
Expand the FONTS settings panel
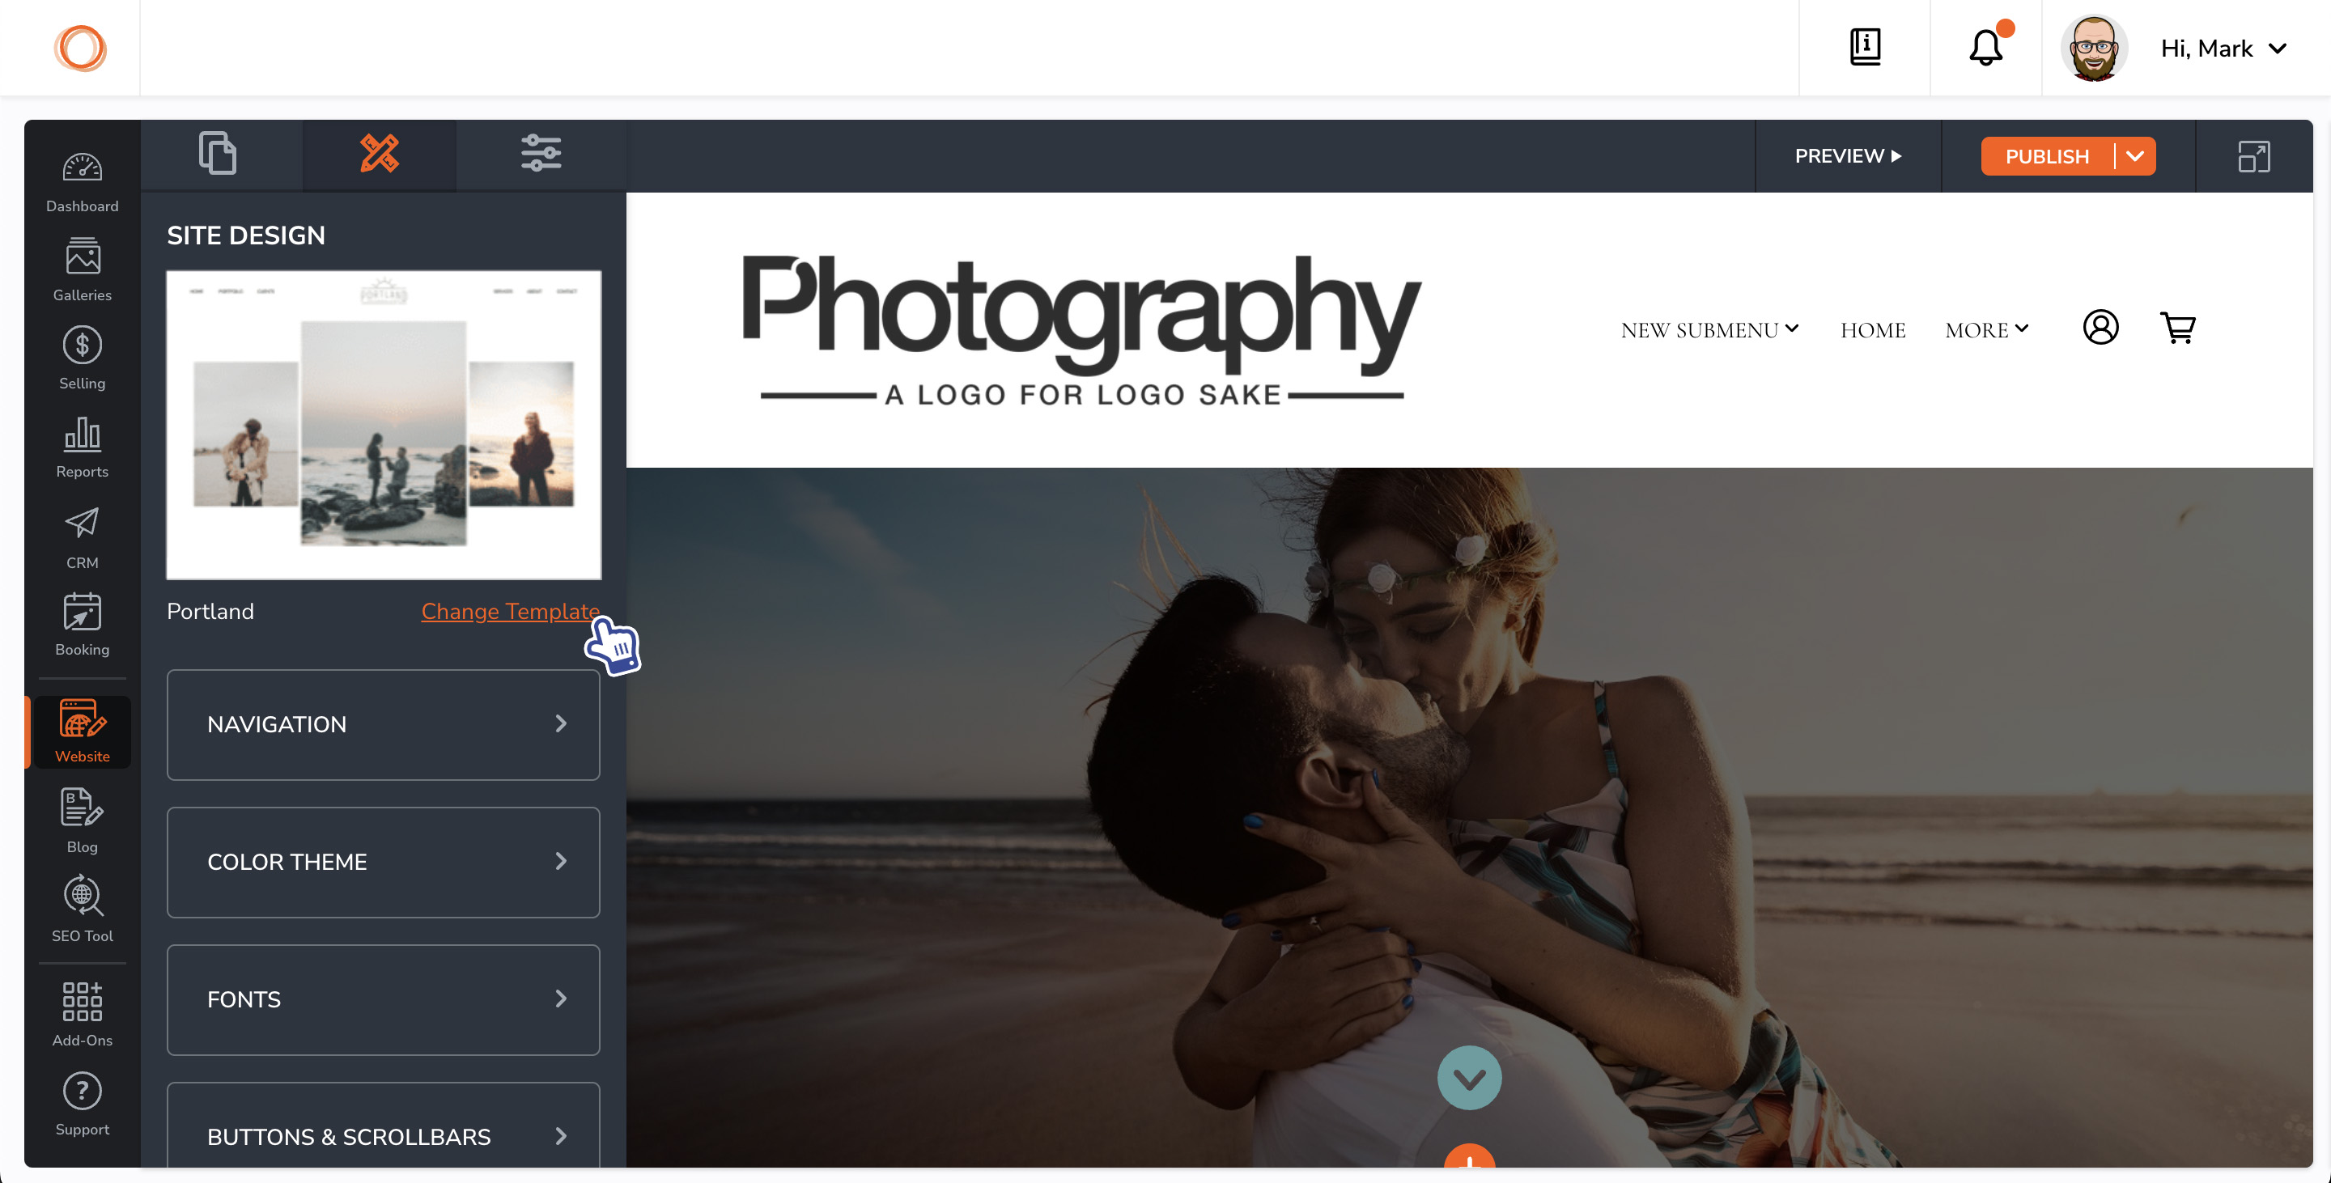pos(383,999)
